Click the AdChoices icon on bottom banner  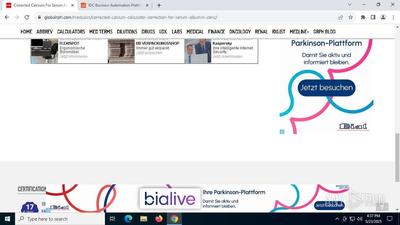pos(342,187)
